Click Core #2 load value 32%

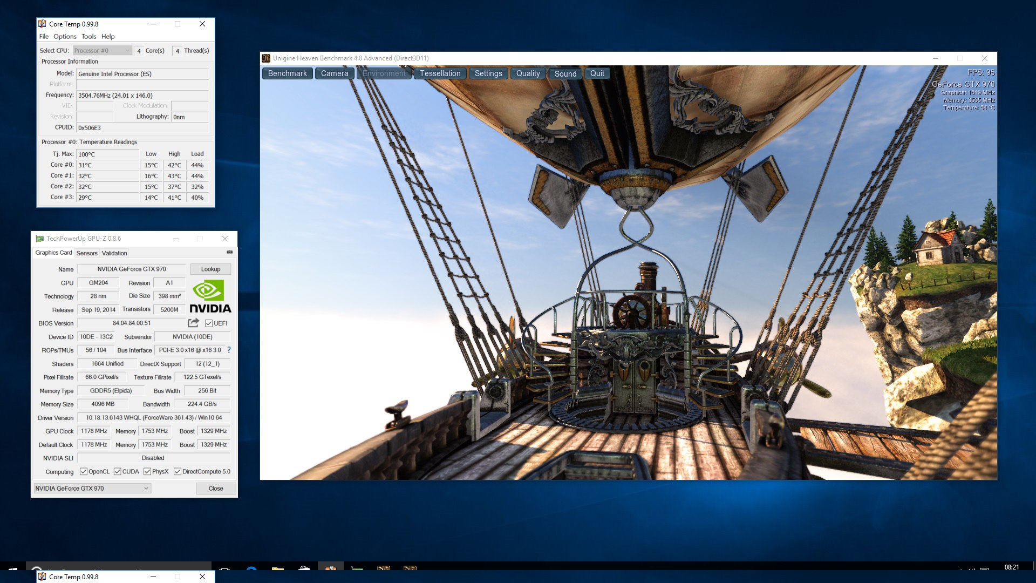pyautogui.click(x=197, y=187)
